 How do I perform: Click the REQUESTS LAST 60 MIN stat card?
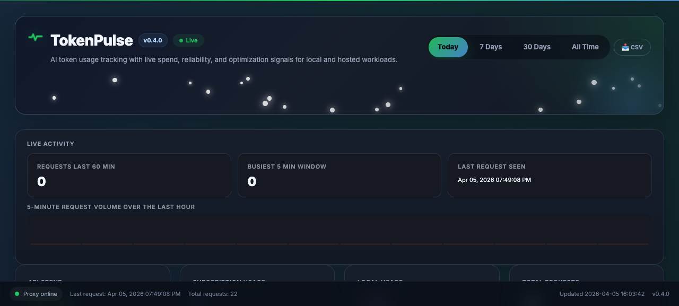129,175
